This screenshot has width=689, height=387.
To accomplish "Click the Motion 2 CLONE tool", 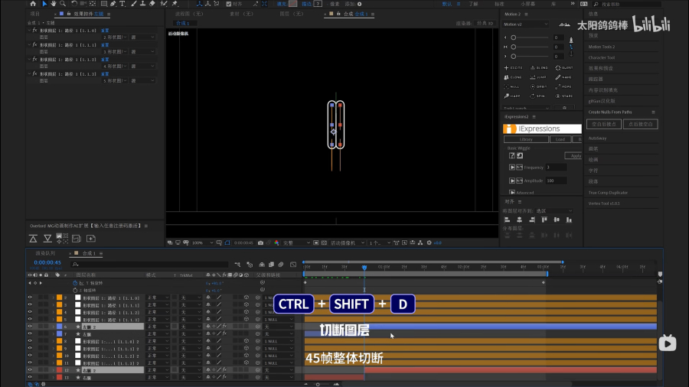I will (x=513, y=77).
